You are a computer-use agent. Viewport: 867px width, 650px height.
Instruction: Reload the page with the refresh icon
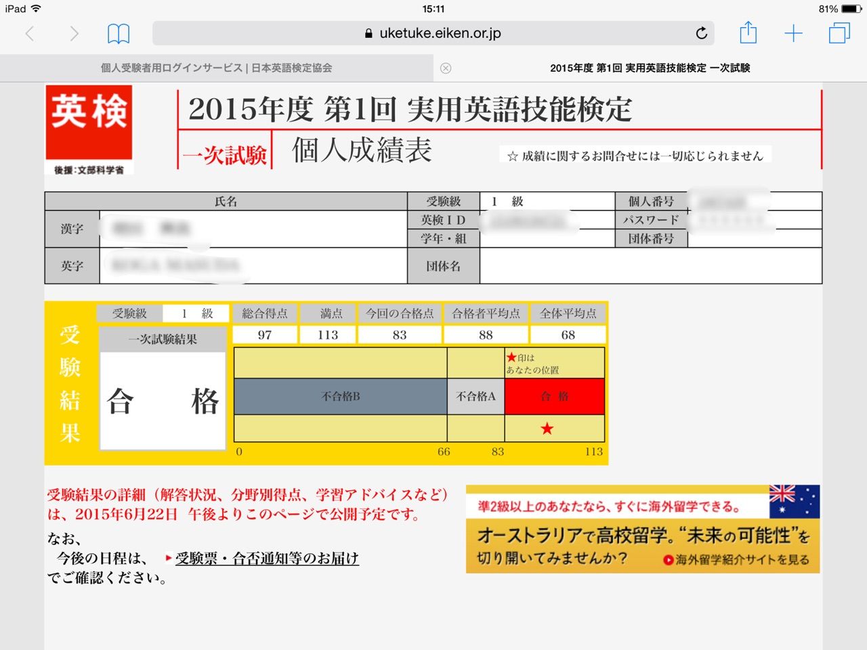(x=702, y=32)
